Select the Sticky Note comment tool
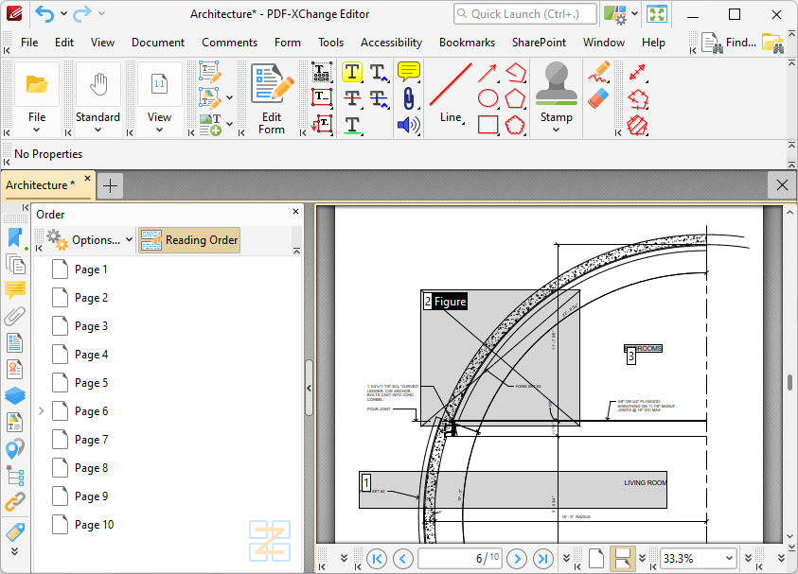 pyautogui.click(x=409, y=72)
